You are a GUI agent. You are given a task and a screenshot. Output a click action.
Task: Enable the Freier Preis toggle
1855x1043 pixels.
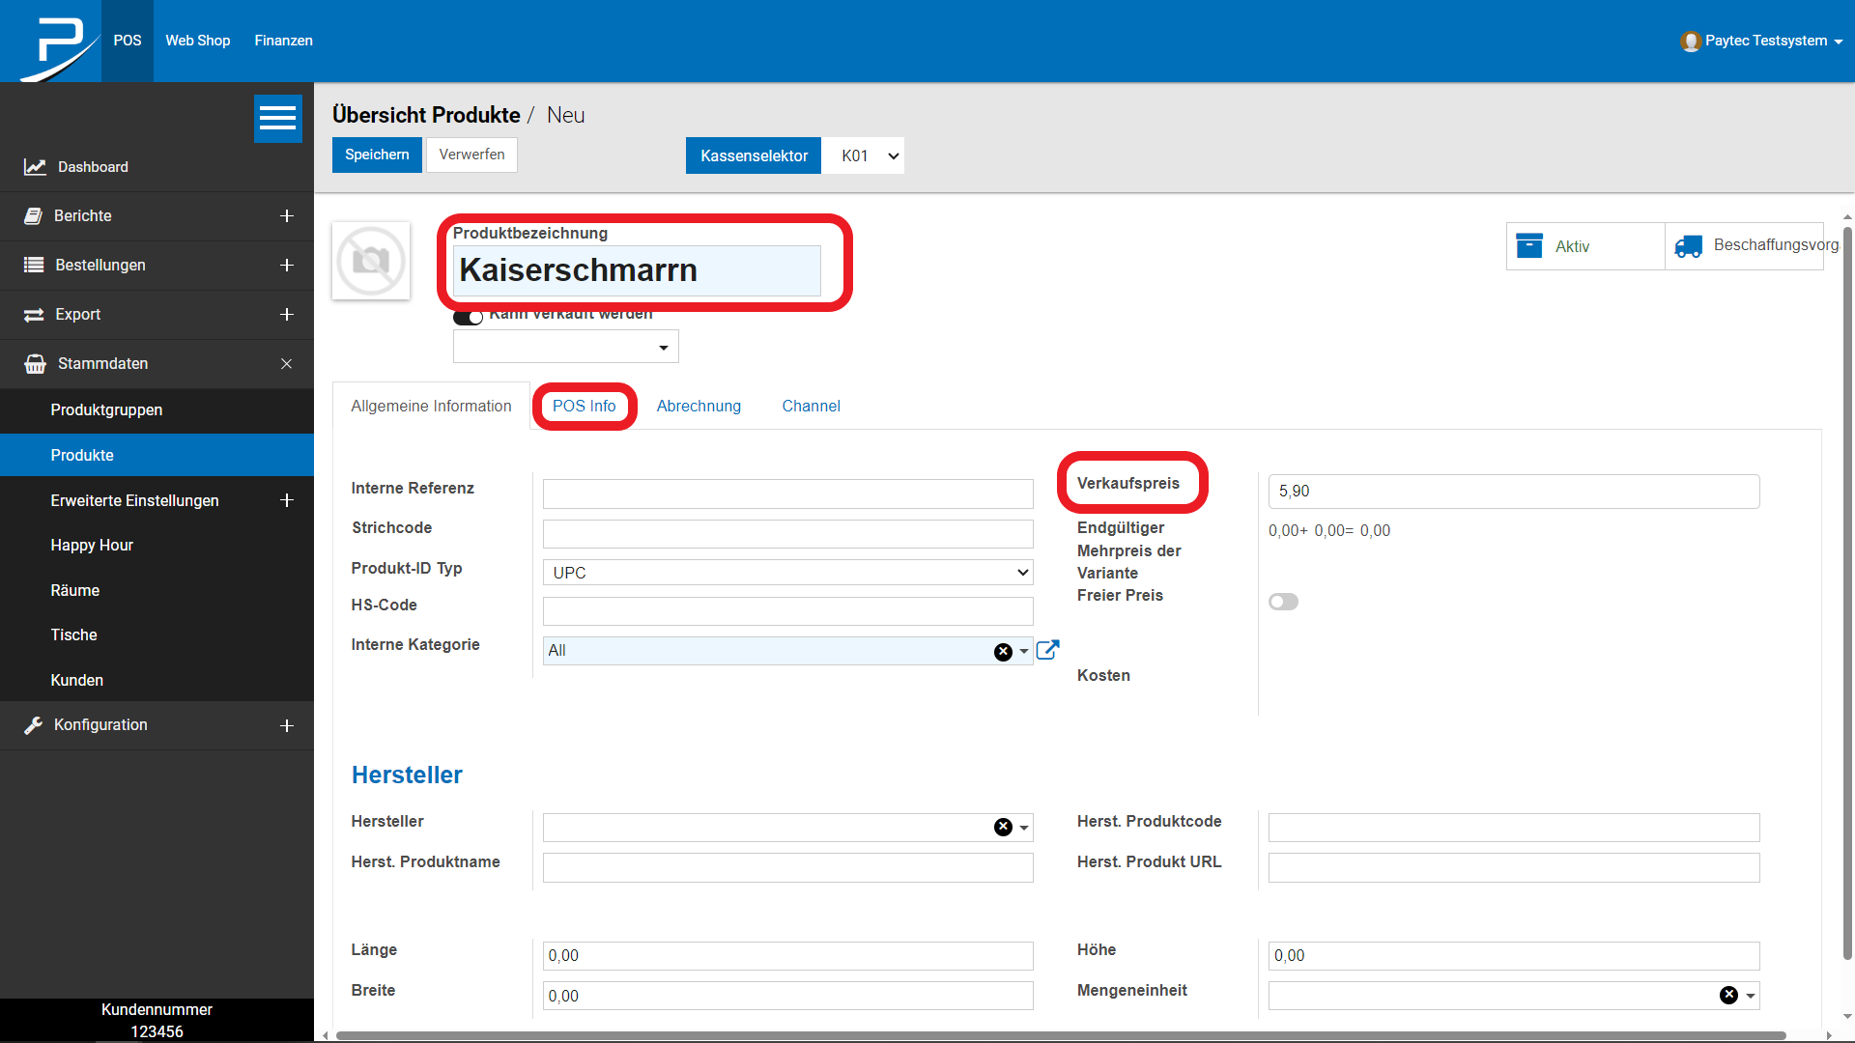point(1284,601)
